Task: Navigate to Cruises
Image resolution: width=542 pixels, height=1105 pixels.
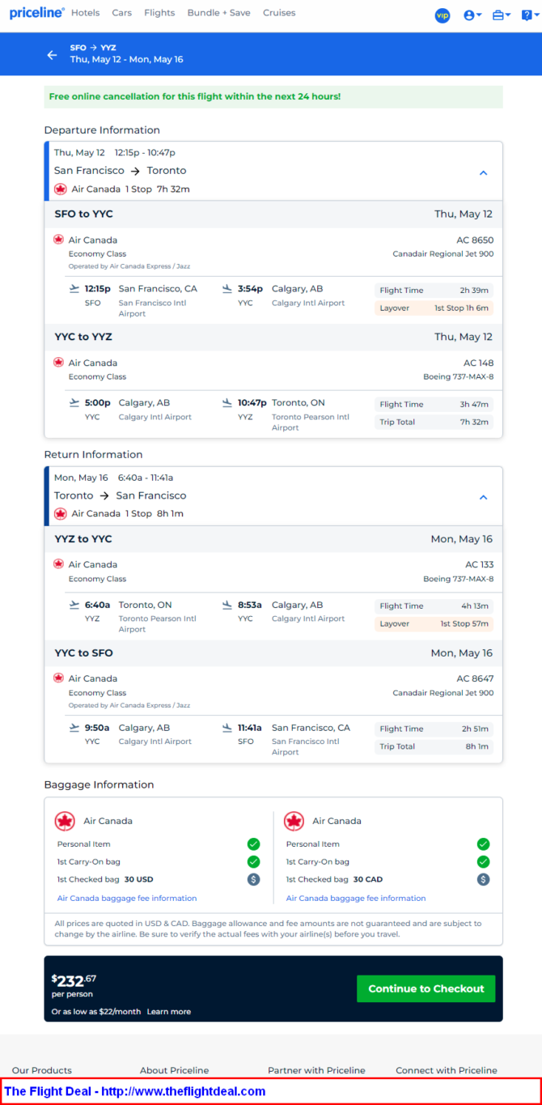Action: [279, 13]
